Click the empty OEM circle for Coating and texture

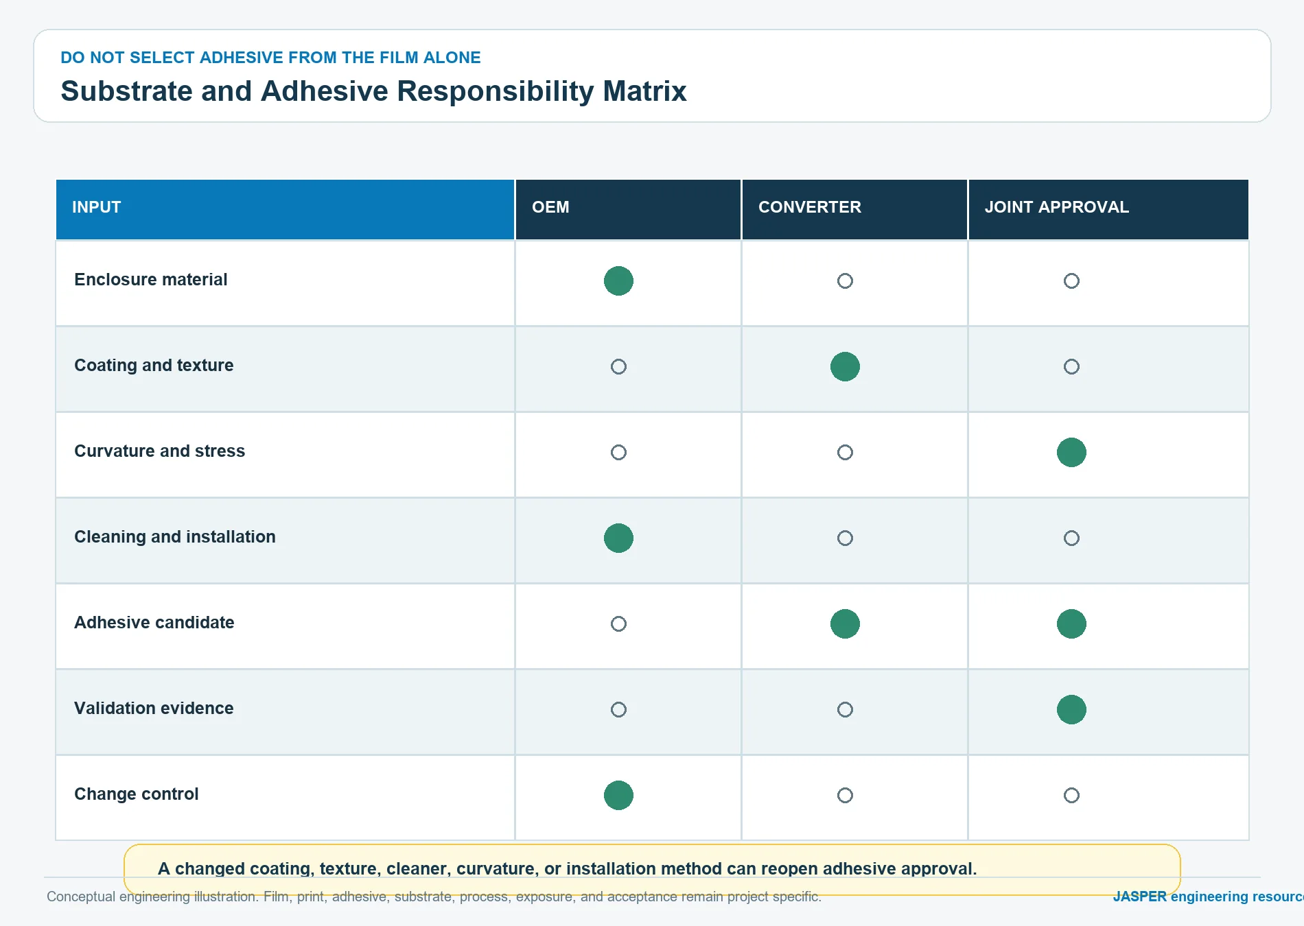[618, 366]
